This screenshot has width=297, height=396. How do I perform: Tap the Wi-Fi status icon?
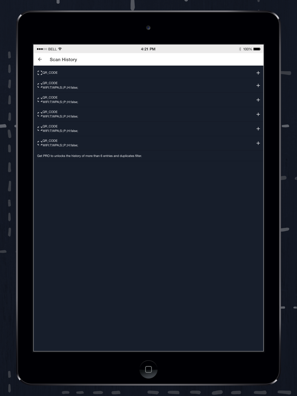point(60,49)
